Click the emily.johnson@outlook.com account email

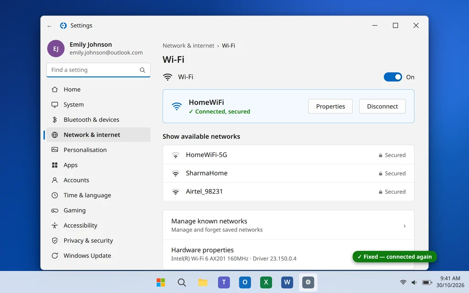106,53
